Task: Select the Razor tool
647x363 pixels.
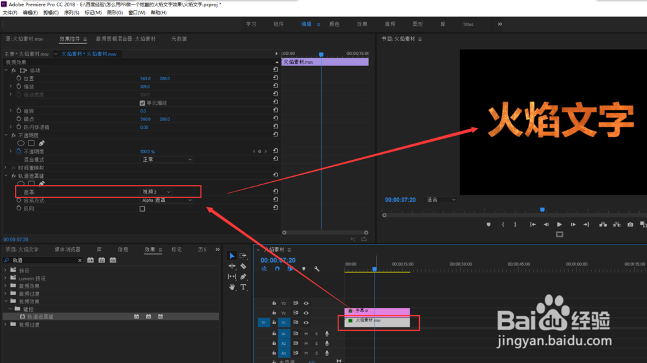Action: pyautogui.click(x=243, y=266)
